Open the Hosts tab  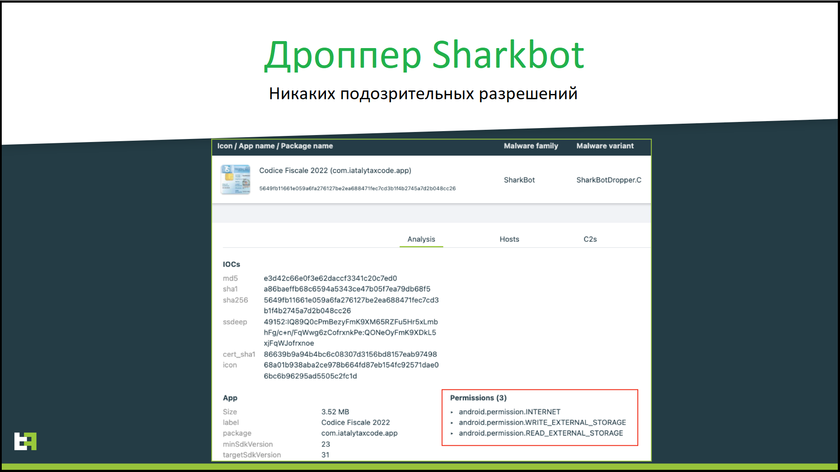tap(509, 239)
